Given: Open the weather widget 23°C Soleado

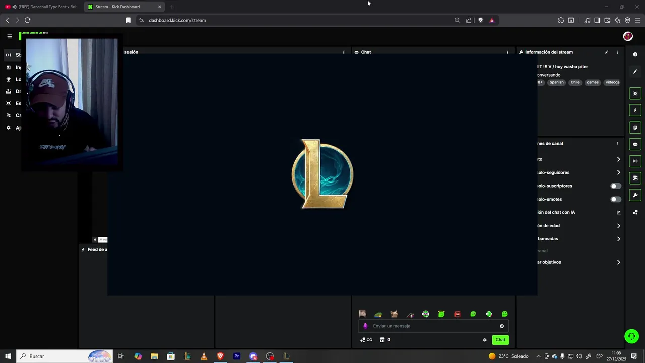Looking at the screenshot, I should [x=508, y=356].
